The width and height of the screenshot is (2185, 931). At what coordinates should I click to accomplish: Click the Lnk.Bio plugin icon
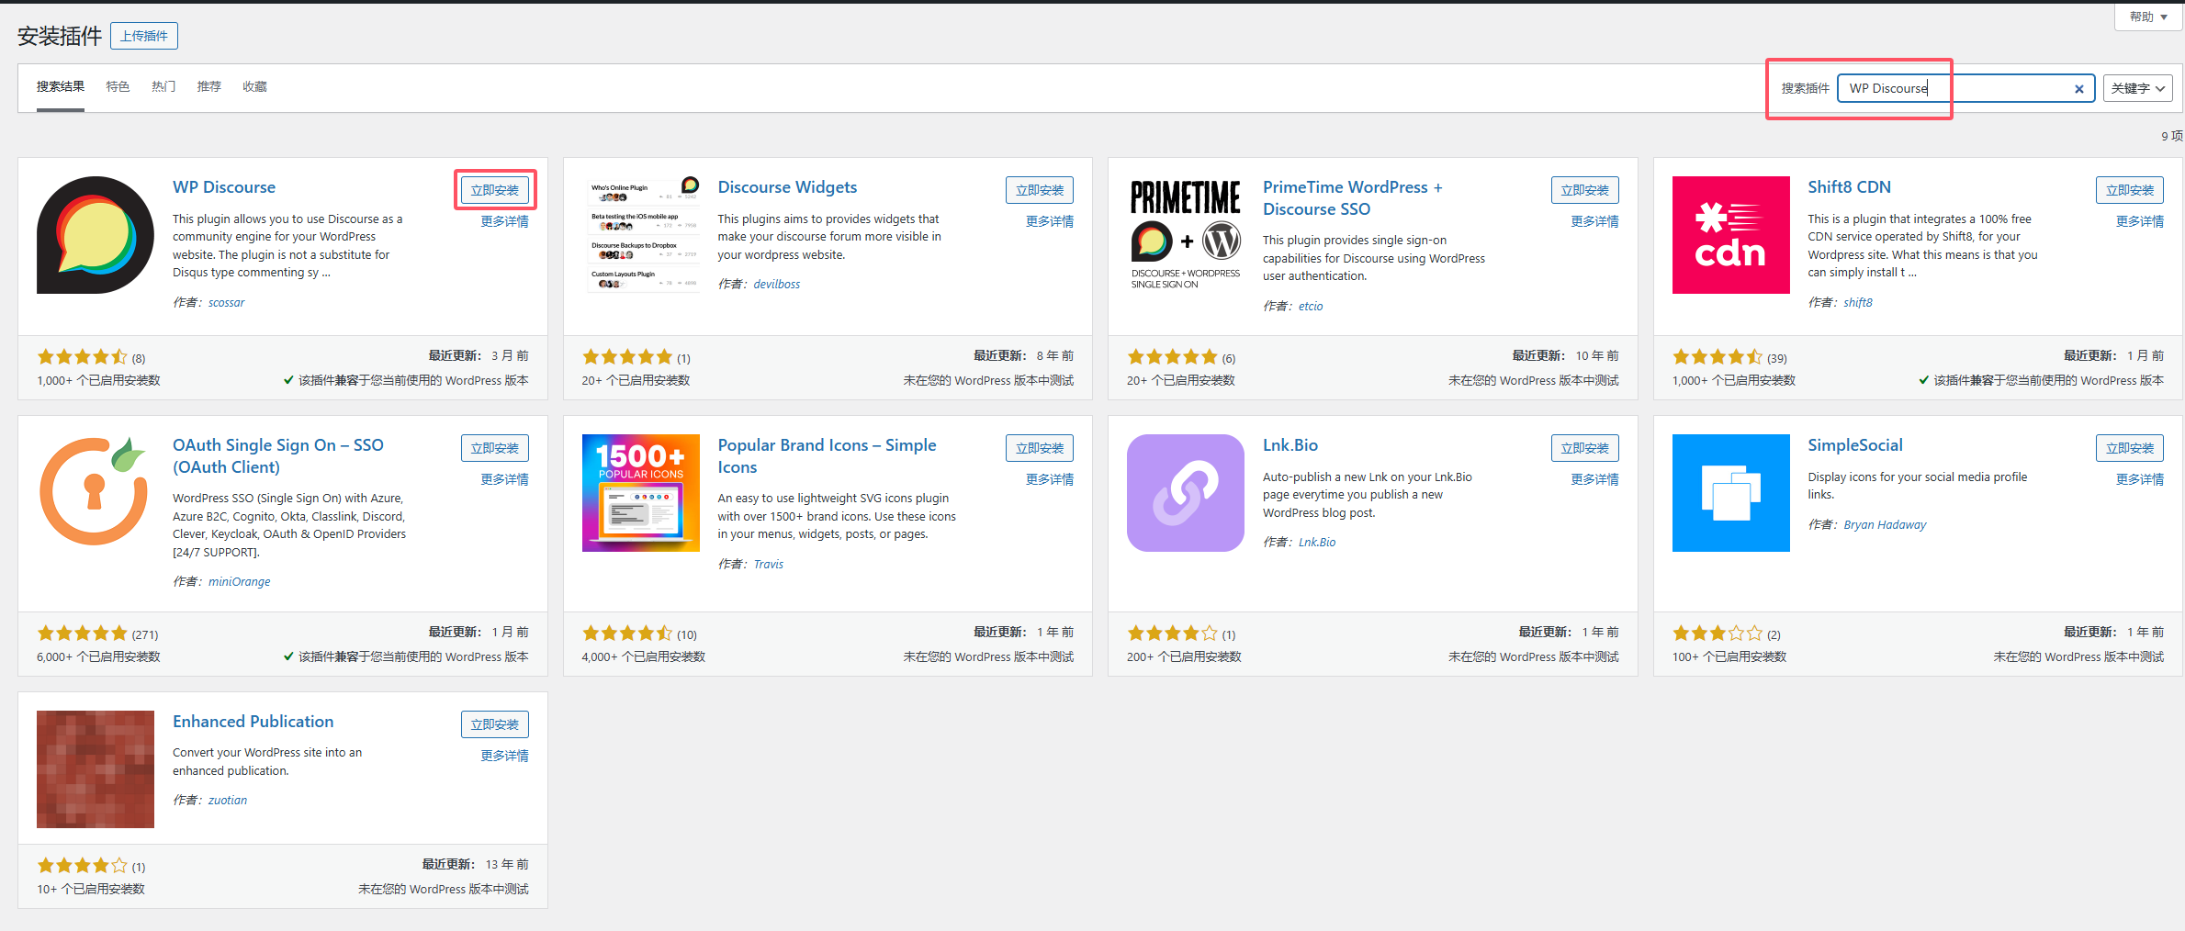pyautogui.click(x=1186, y=493)
